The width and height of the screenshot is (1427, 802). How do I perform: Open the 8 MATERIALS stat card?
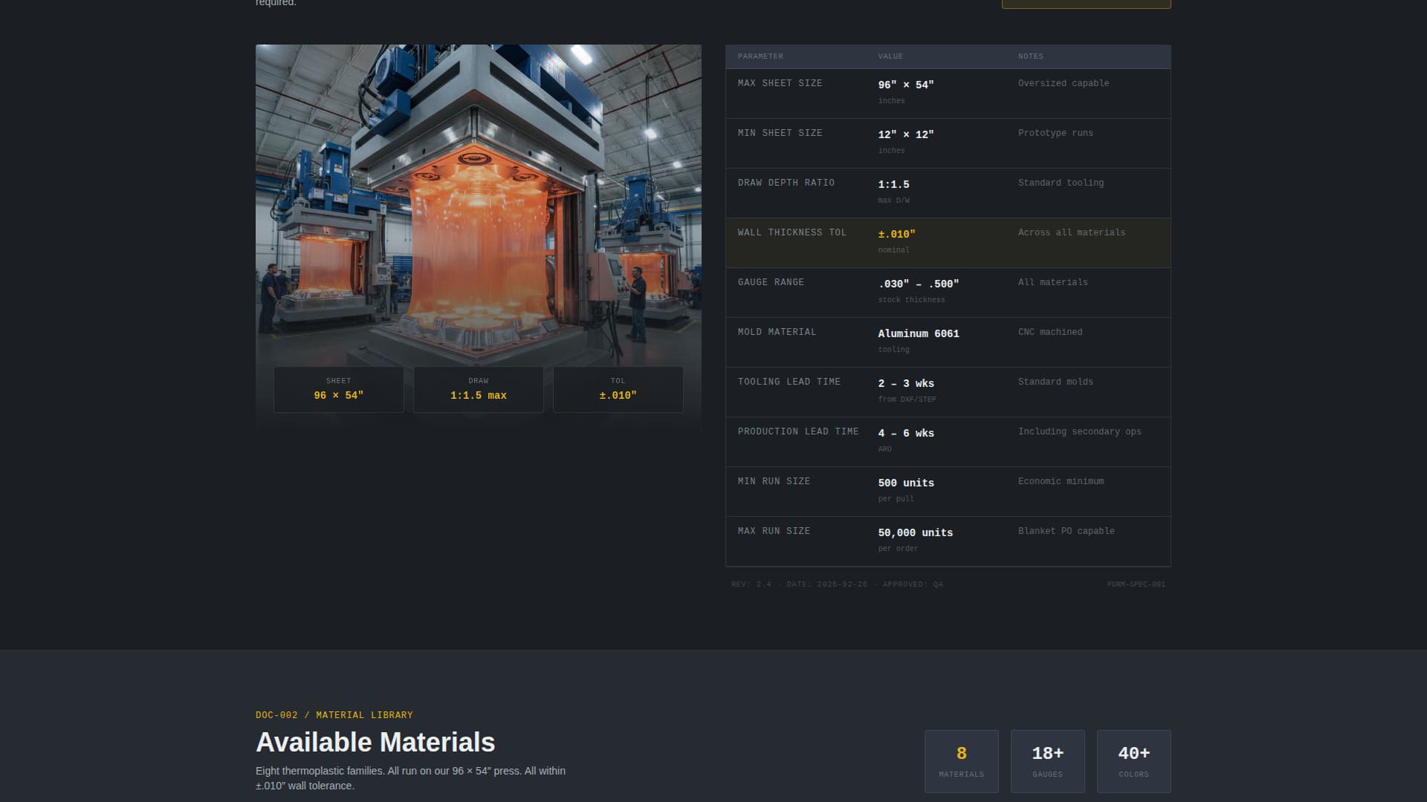click(961, 760)
